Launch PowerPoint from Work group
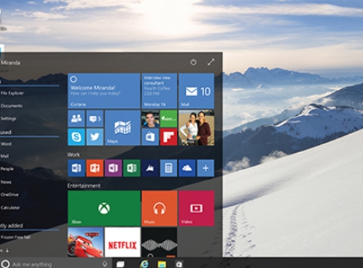363x268 pixels. click(95, 168)
